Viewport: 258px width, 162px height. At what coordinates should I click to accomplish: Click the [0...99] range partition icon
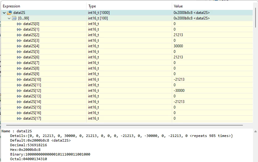[x=14, y=18]
